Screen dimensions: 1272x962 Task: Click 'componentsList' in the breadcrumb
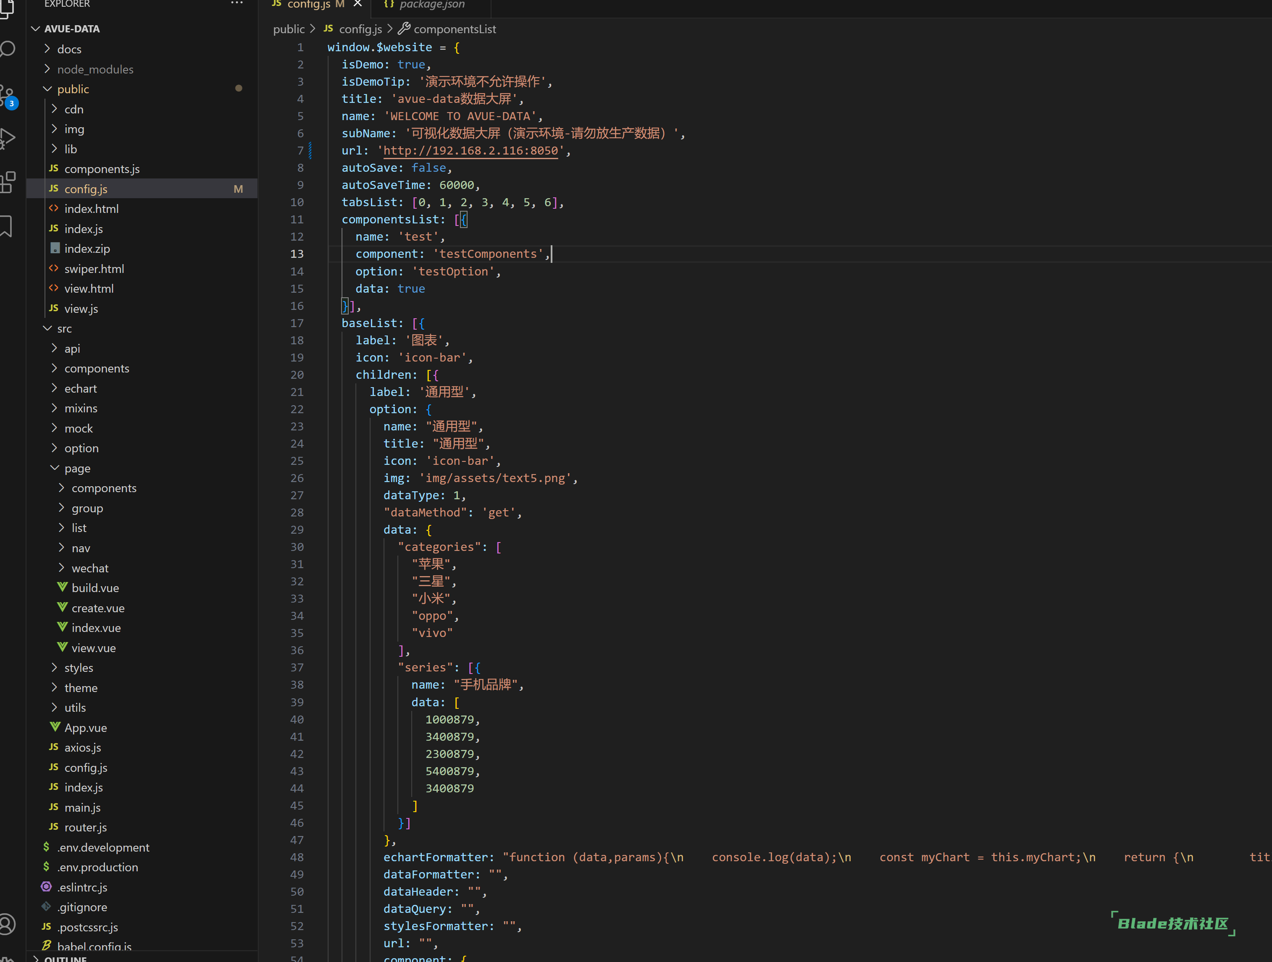(454, 29)
